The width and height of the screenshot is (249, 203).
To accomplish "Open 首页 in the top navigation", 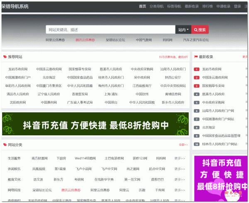I will pos(142,6).
